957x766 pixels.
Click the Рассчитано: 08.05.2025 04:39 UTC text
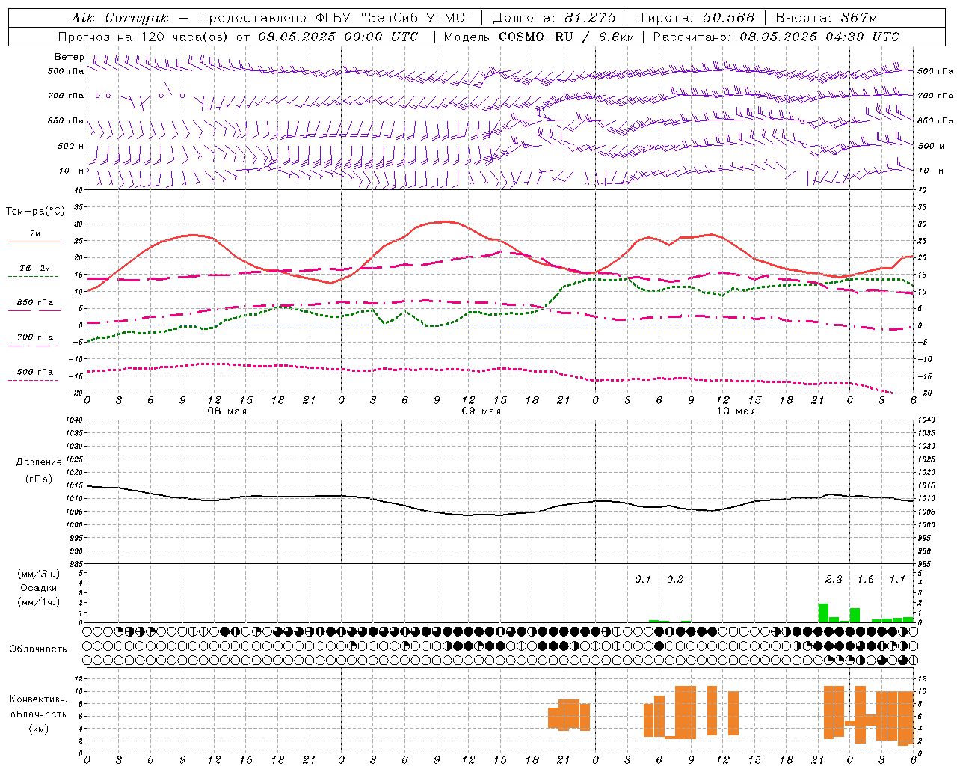pyautogui.click(x=777, y=37)
